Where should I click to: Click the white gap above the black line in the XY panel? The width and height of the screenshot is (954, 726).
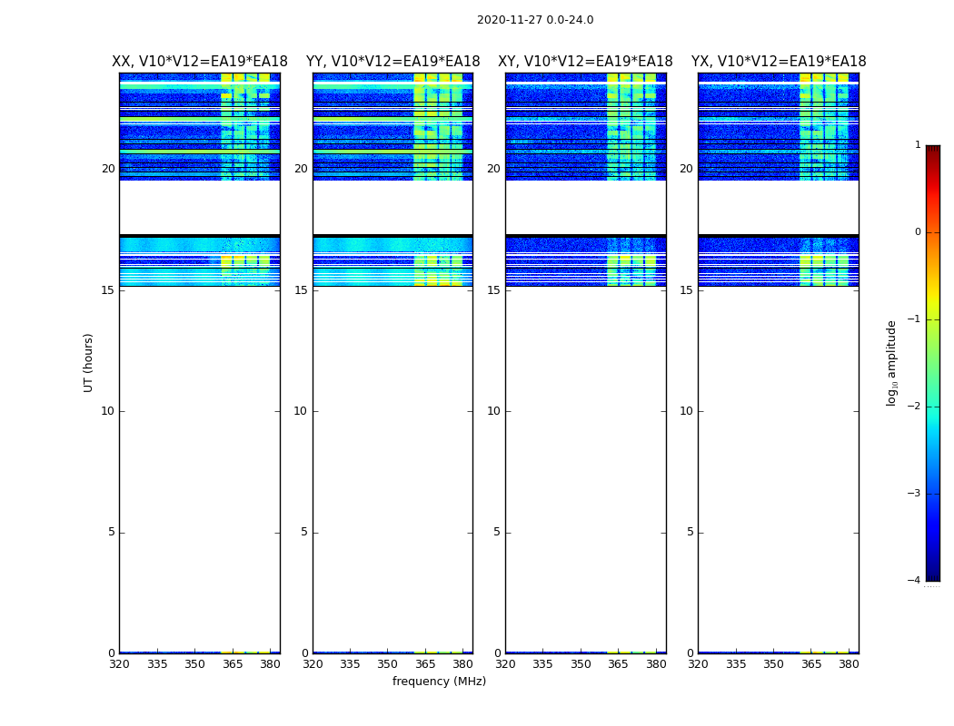[x=586, y=207]
